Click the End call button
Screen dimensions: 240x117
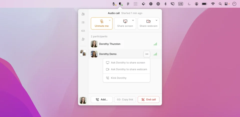click(x=148, y=99)
